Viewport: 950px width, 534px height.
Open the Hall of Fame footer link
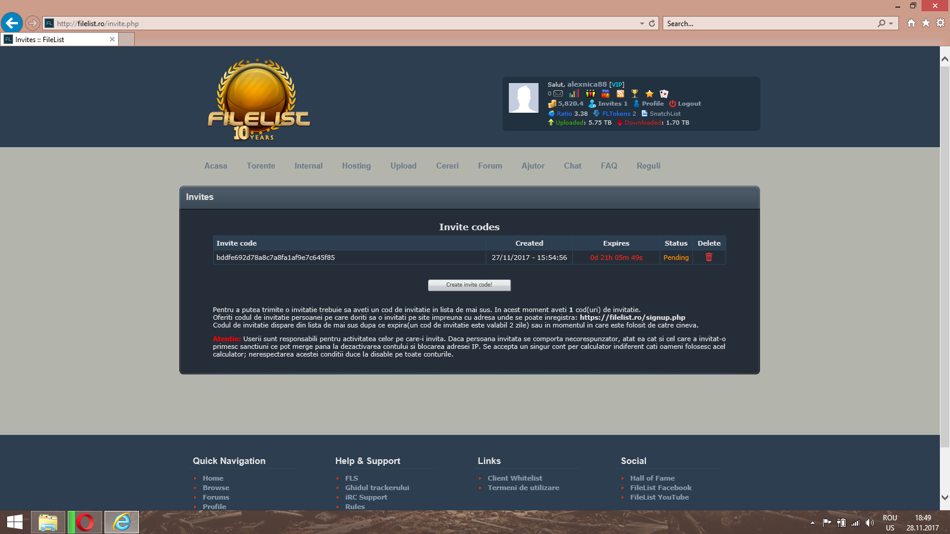click(652, 478)
